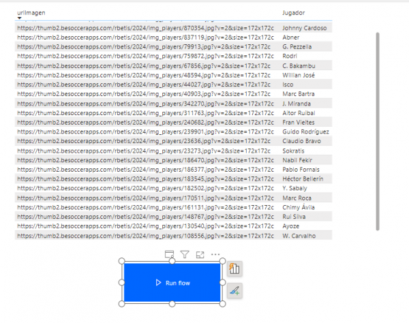Select the Isco cell

(x=288, y=84)
